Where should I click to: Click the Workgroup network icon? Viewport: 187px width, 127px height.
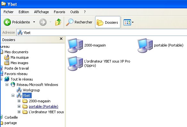(19, 90)
